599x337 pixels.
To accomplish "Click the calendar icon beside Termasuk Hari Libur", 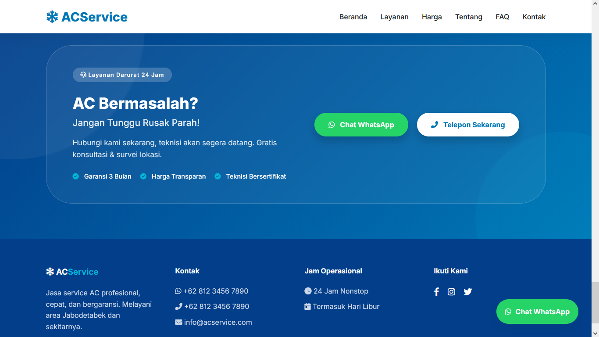I will (307, 306).
